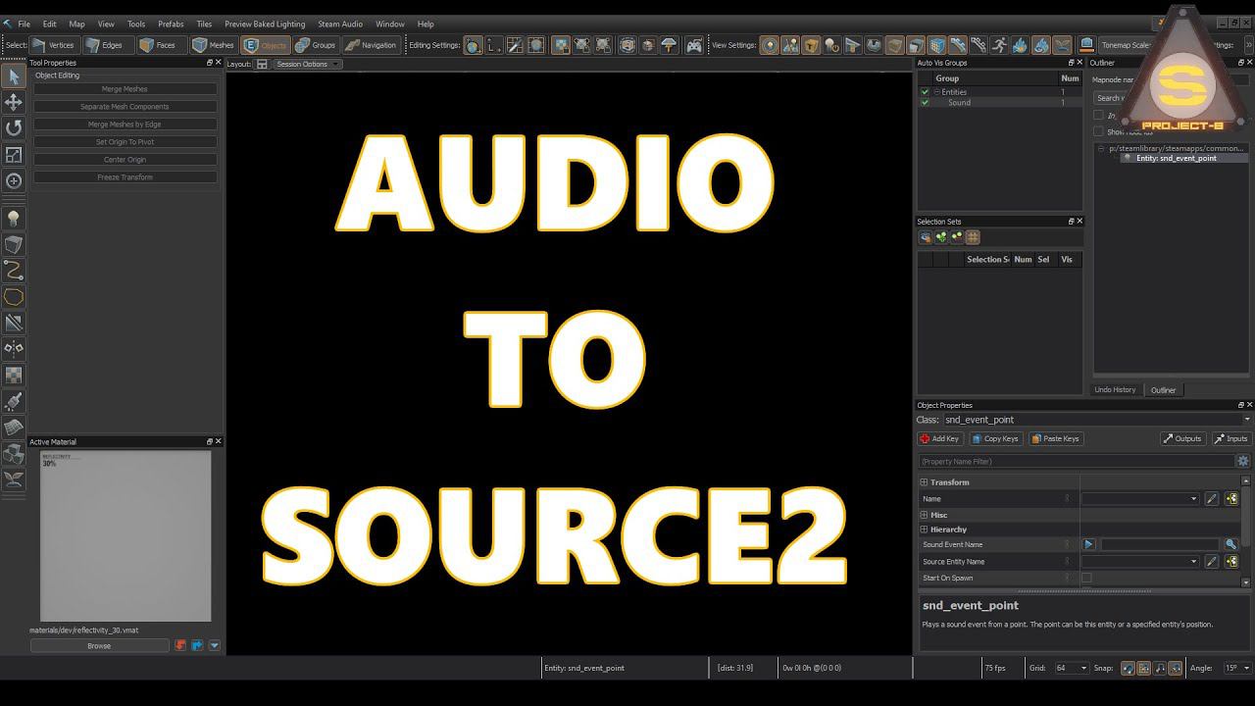Screen dimensions: 1255x706
Task: Toggle fourth Snap option in status bar
Action: pyautogui.click(x=1177, y=668)
